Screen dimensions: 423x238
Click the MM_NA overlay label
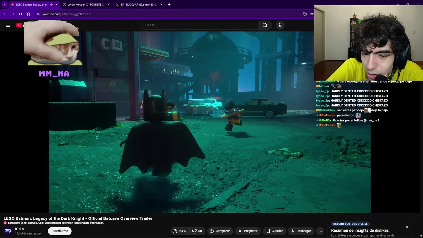[x=54, y=74]
